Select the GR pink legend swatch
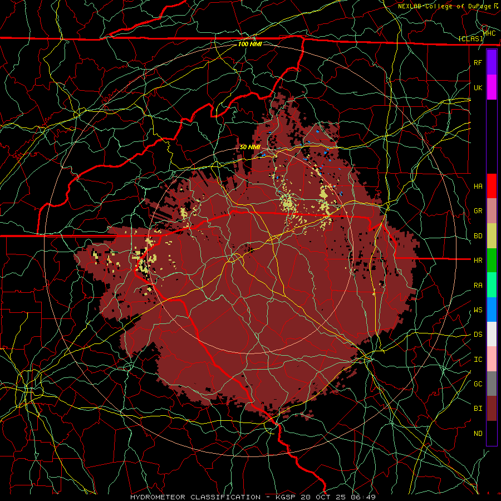This screenshot has width=501, height=501. (x=492, y=211)
